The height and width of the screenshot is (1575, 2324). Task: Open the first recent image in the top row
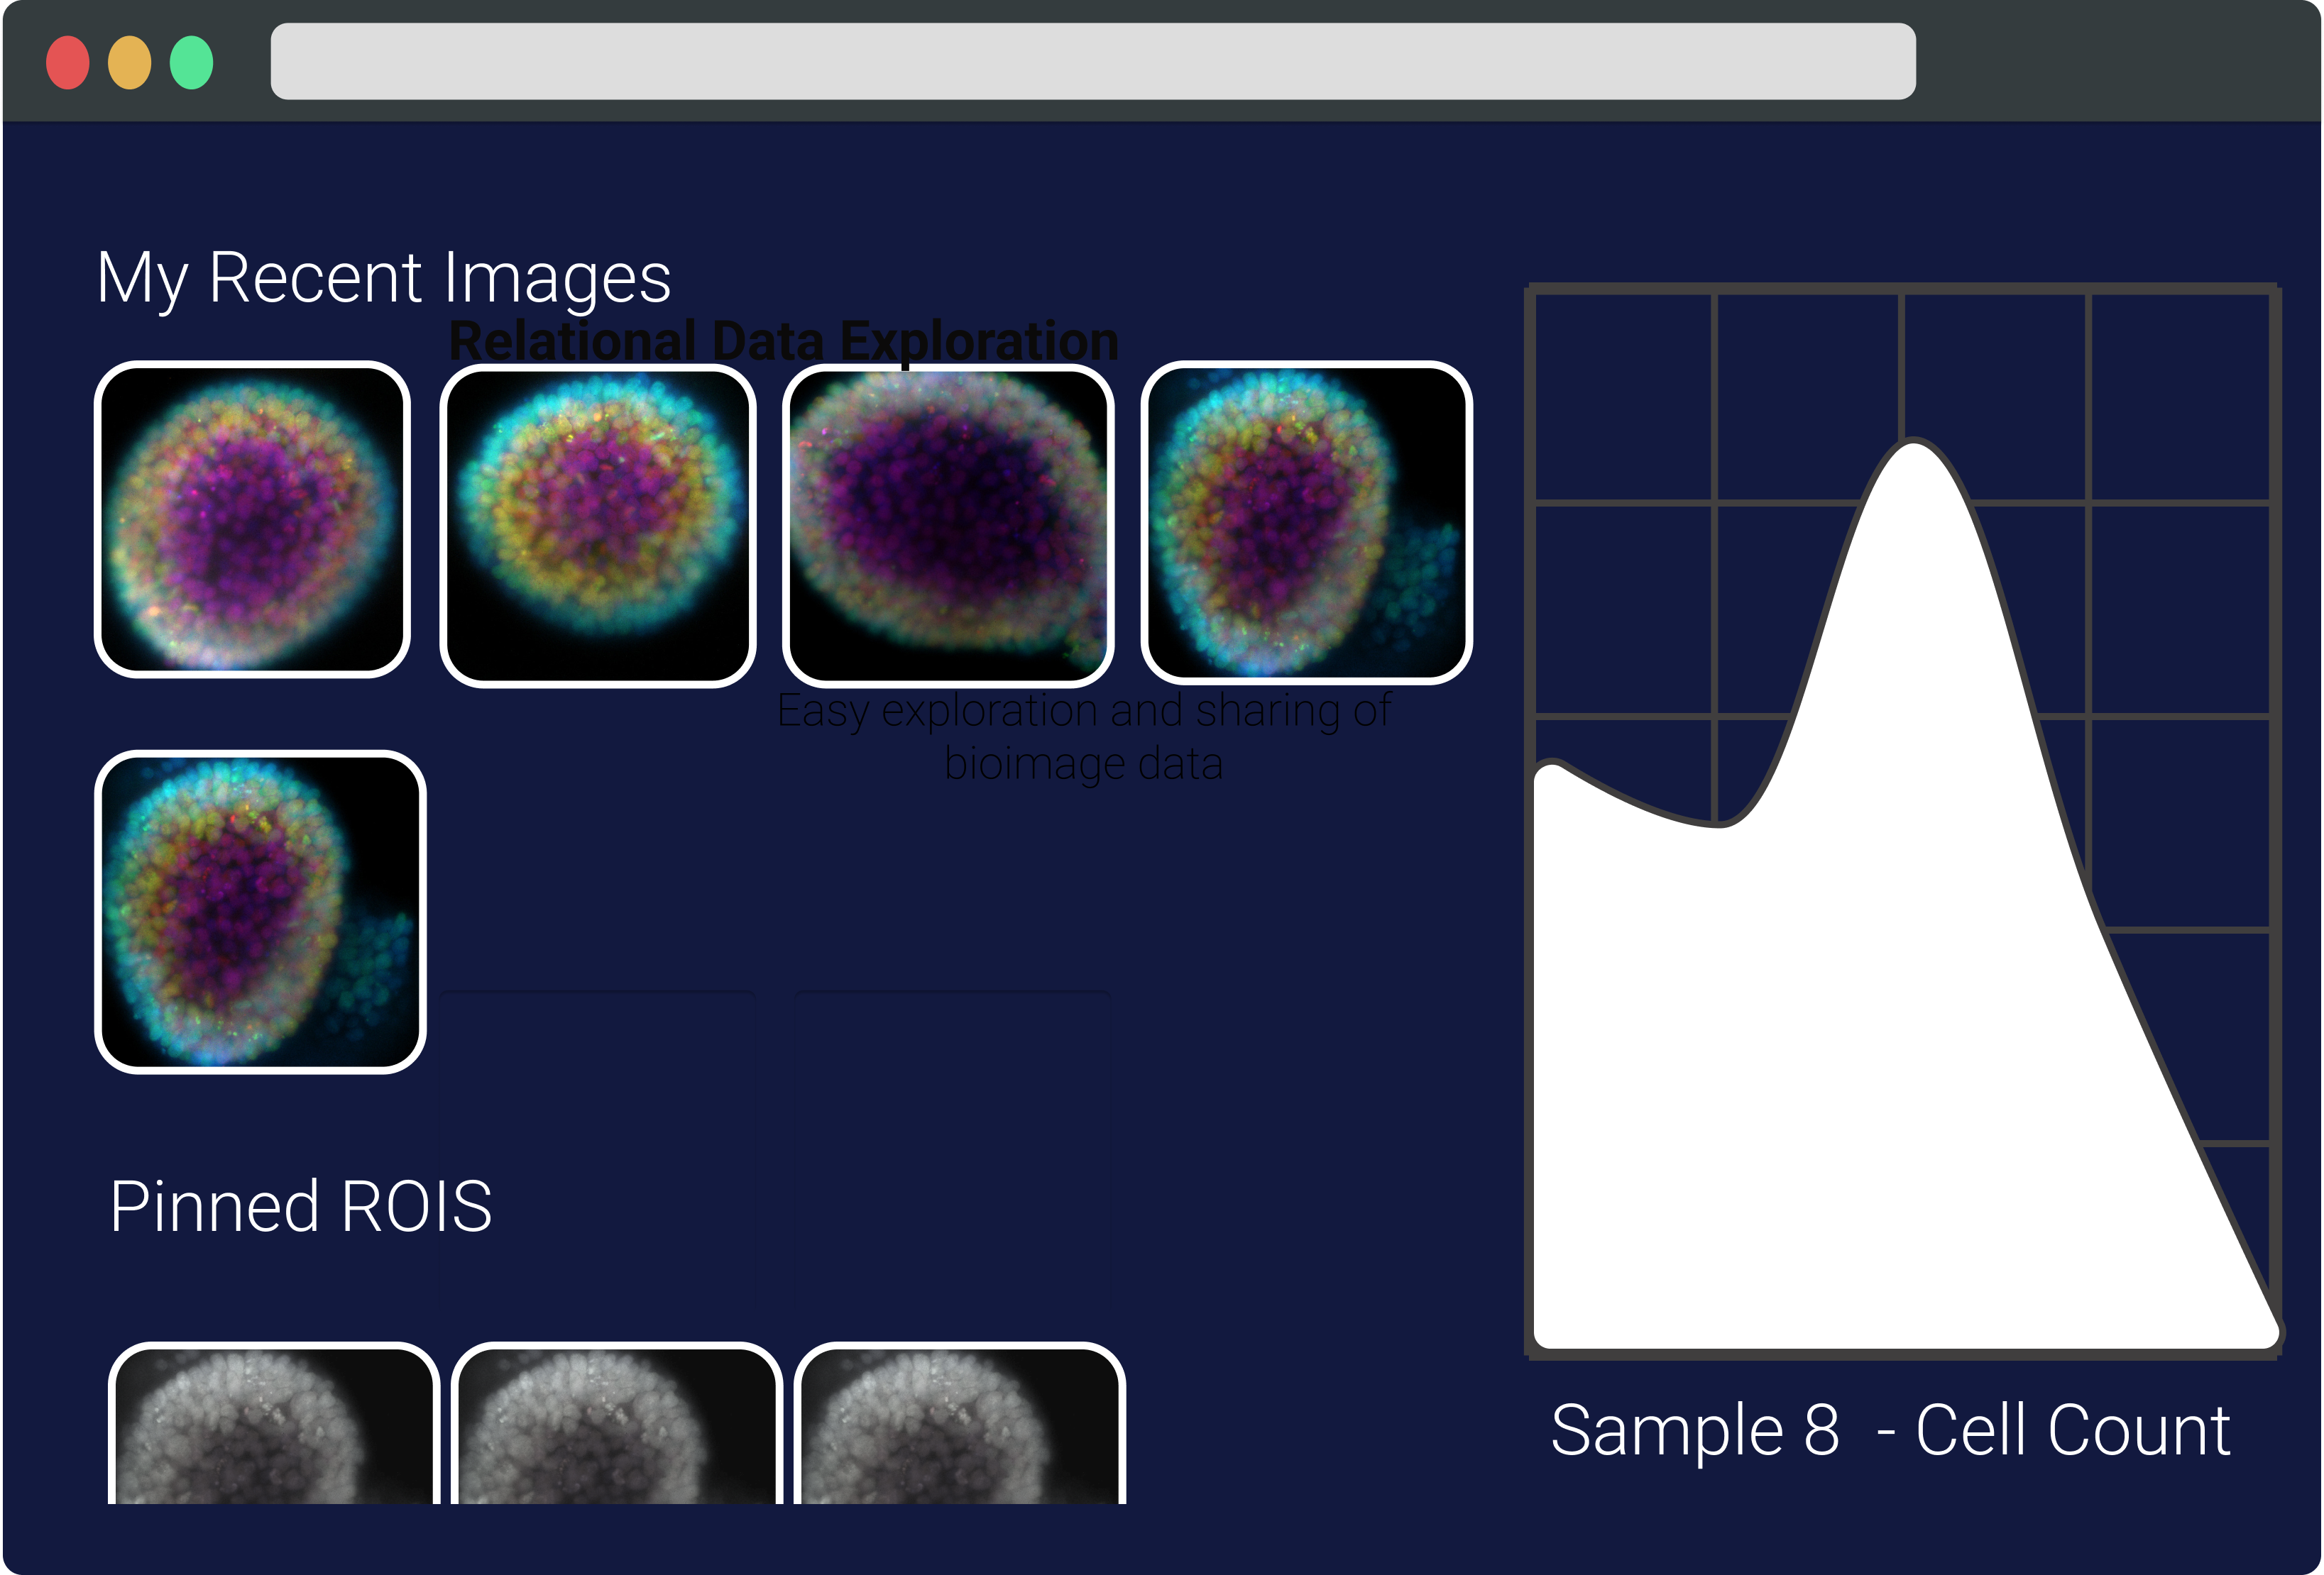click(x=252, y=519)
